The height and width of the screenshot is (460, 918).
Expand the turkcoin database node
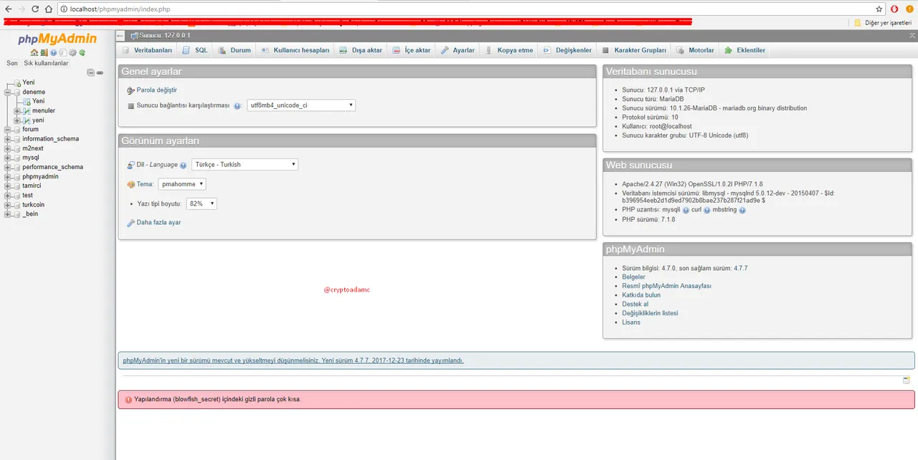[7, 204]
